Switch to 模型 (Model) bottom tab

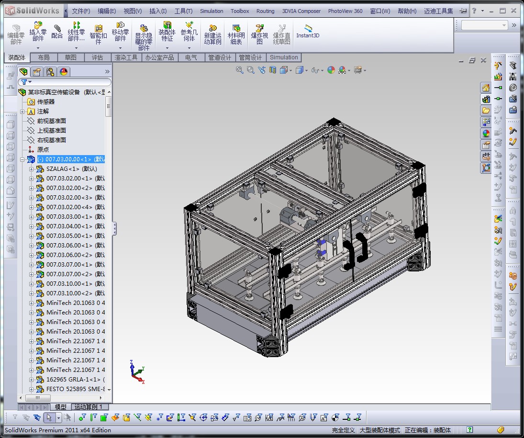click(x=60, y=407)
